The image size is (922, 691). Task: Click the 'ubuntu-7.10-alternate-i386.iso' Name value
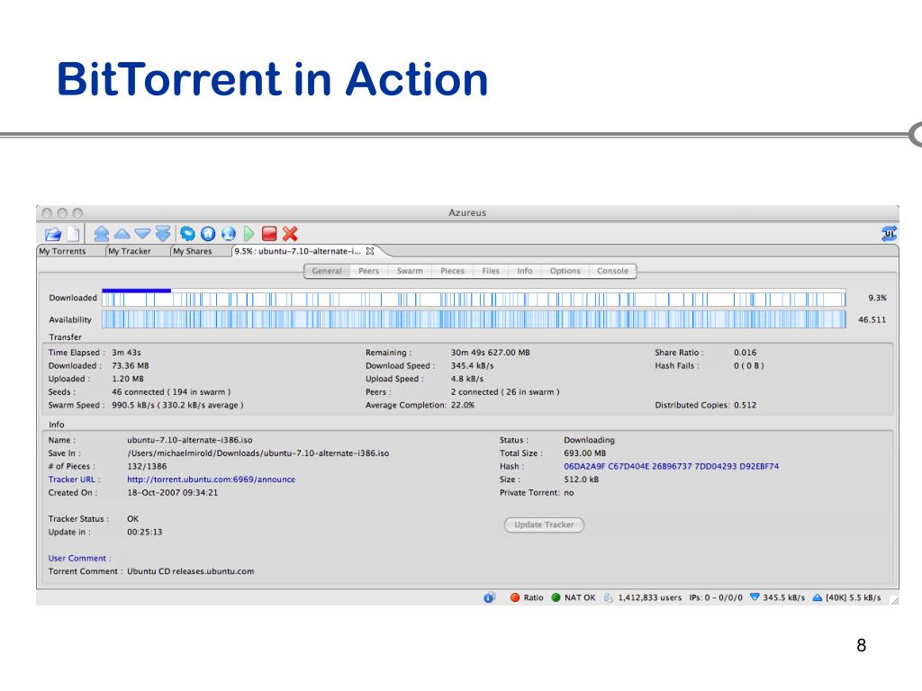coord(190,440)
